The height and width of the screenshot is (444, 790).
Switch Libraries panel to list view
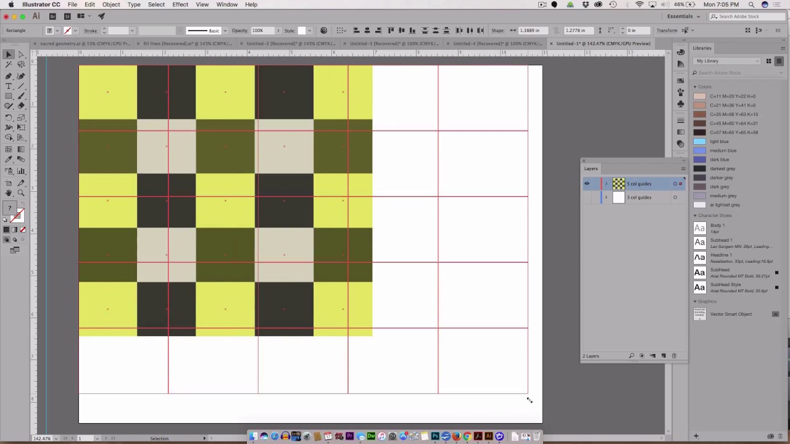(779, 61)
